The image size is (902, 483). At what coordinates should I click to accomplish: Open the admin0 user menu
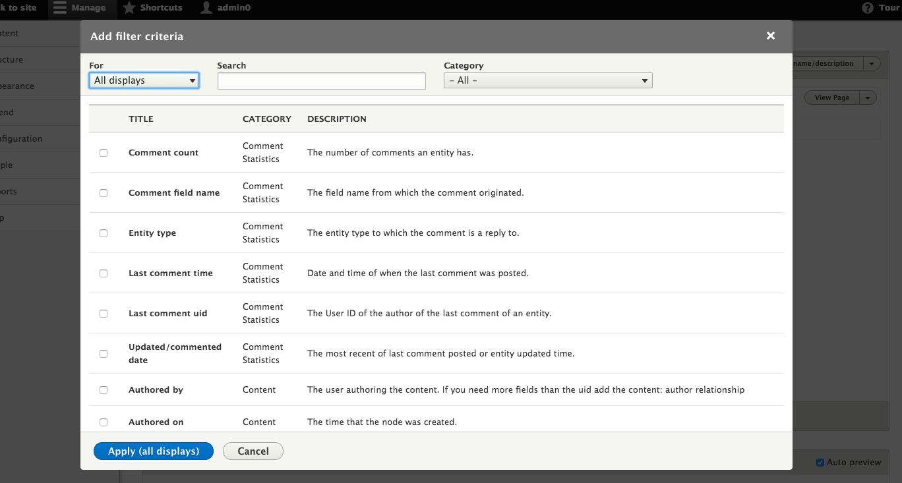pyautogui.click(x=225, y=8)
